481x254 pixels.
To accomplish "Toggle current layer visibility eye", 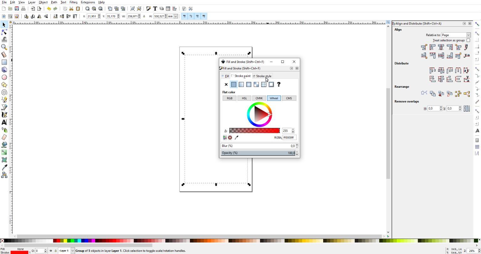I will tap(51, 251).
